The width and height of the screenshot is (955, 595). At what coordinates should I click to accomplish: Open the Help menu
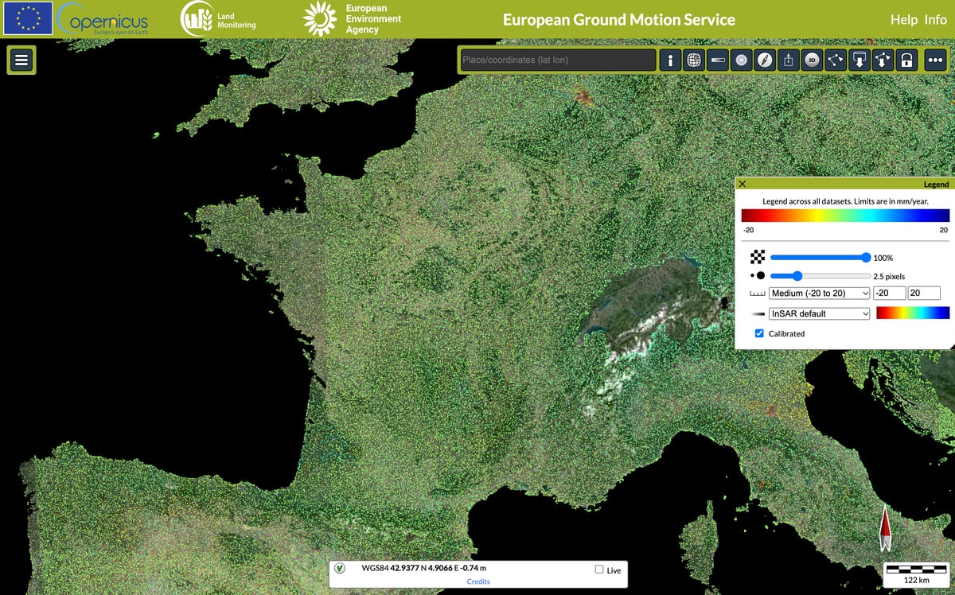point(904,20)
